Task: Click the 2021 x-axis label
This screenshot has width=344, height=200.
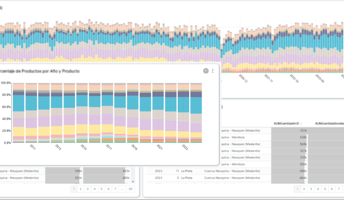Action: click(x=160, y=147)
